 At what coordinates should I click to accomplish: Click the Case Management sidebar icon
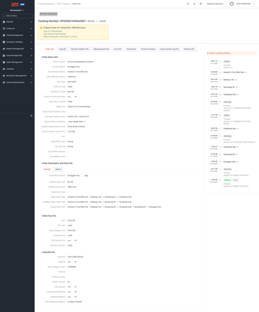(x=4, y=56)
